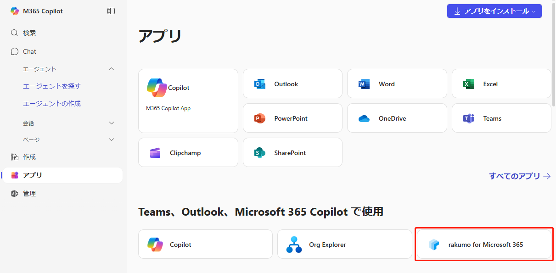Click the 会話 section label
This screenshot has height=273, width=556.
pos(28,123)
